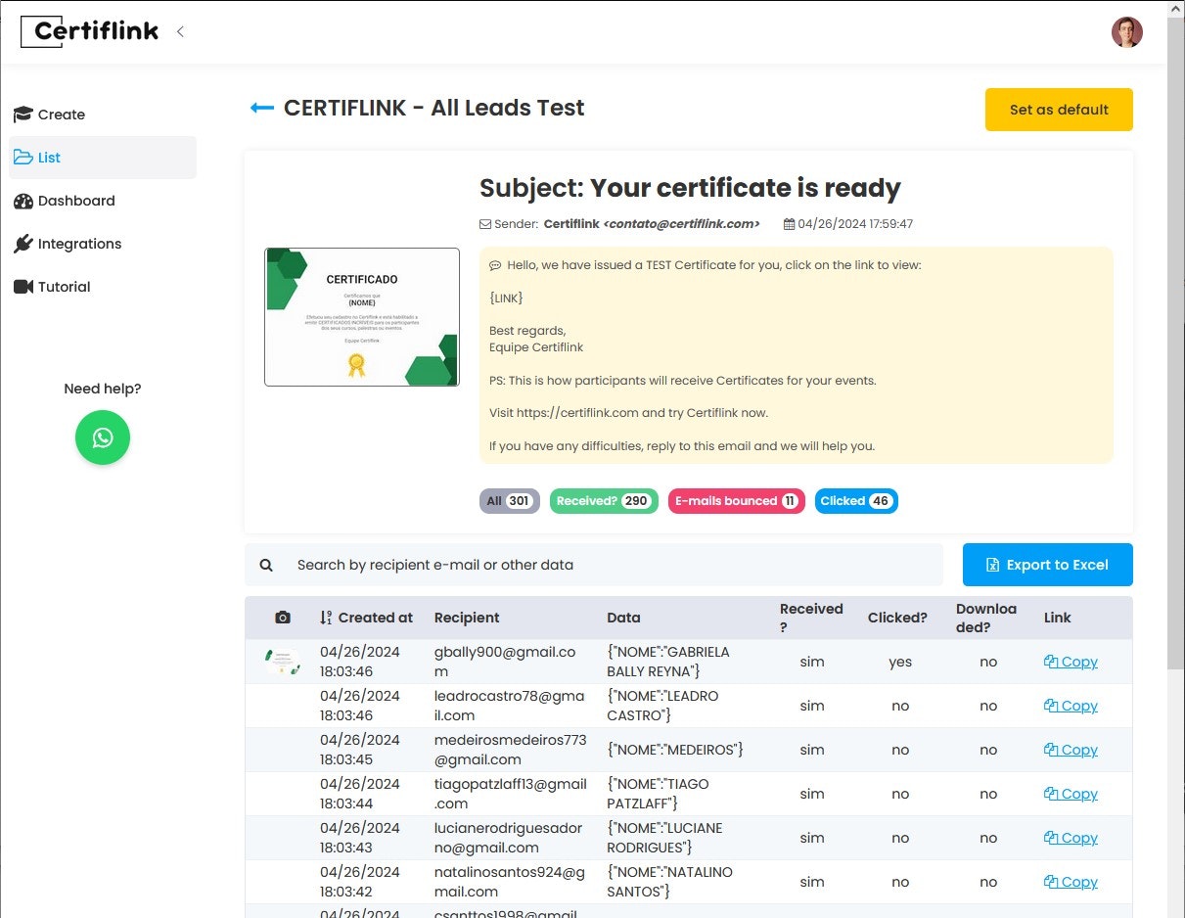Click the Set as default button

click(1059, 110)
